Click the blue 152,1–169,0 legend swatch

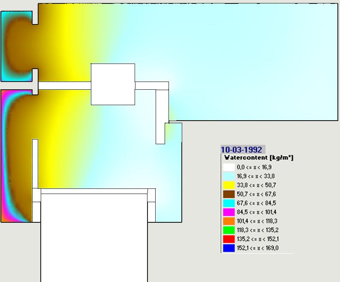point(229,248)
